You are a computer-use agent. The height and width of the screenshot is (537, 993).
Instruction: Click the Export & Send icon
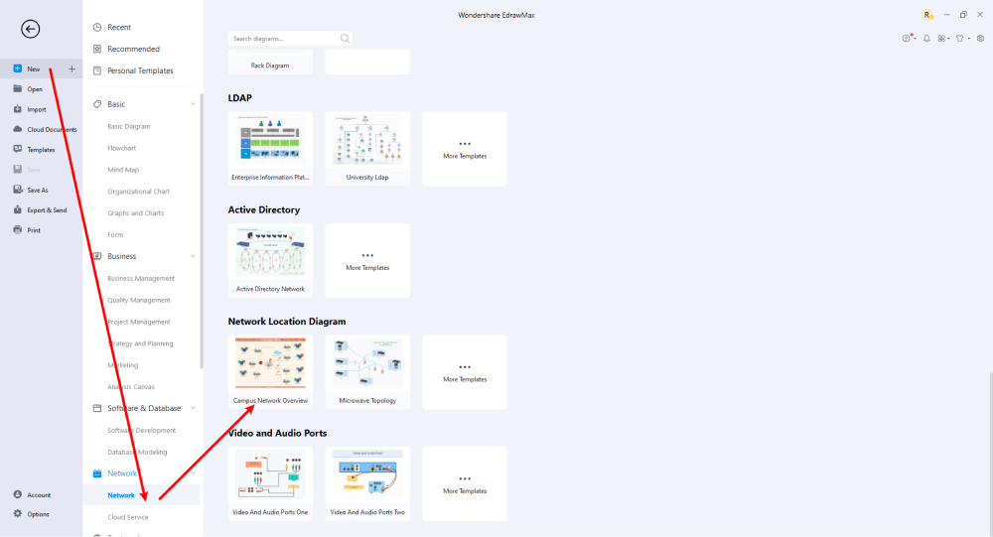17,209
